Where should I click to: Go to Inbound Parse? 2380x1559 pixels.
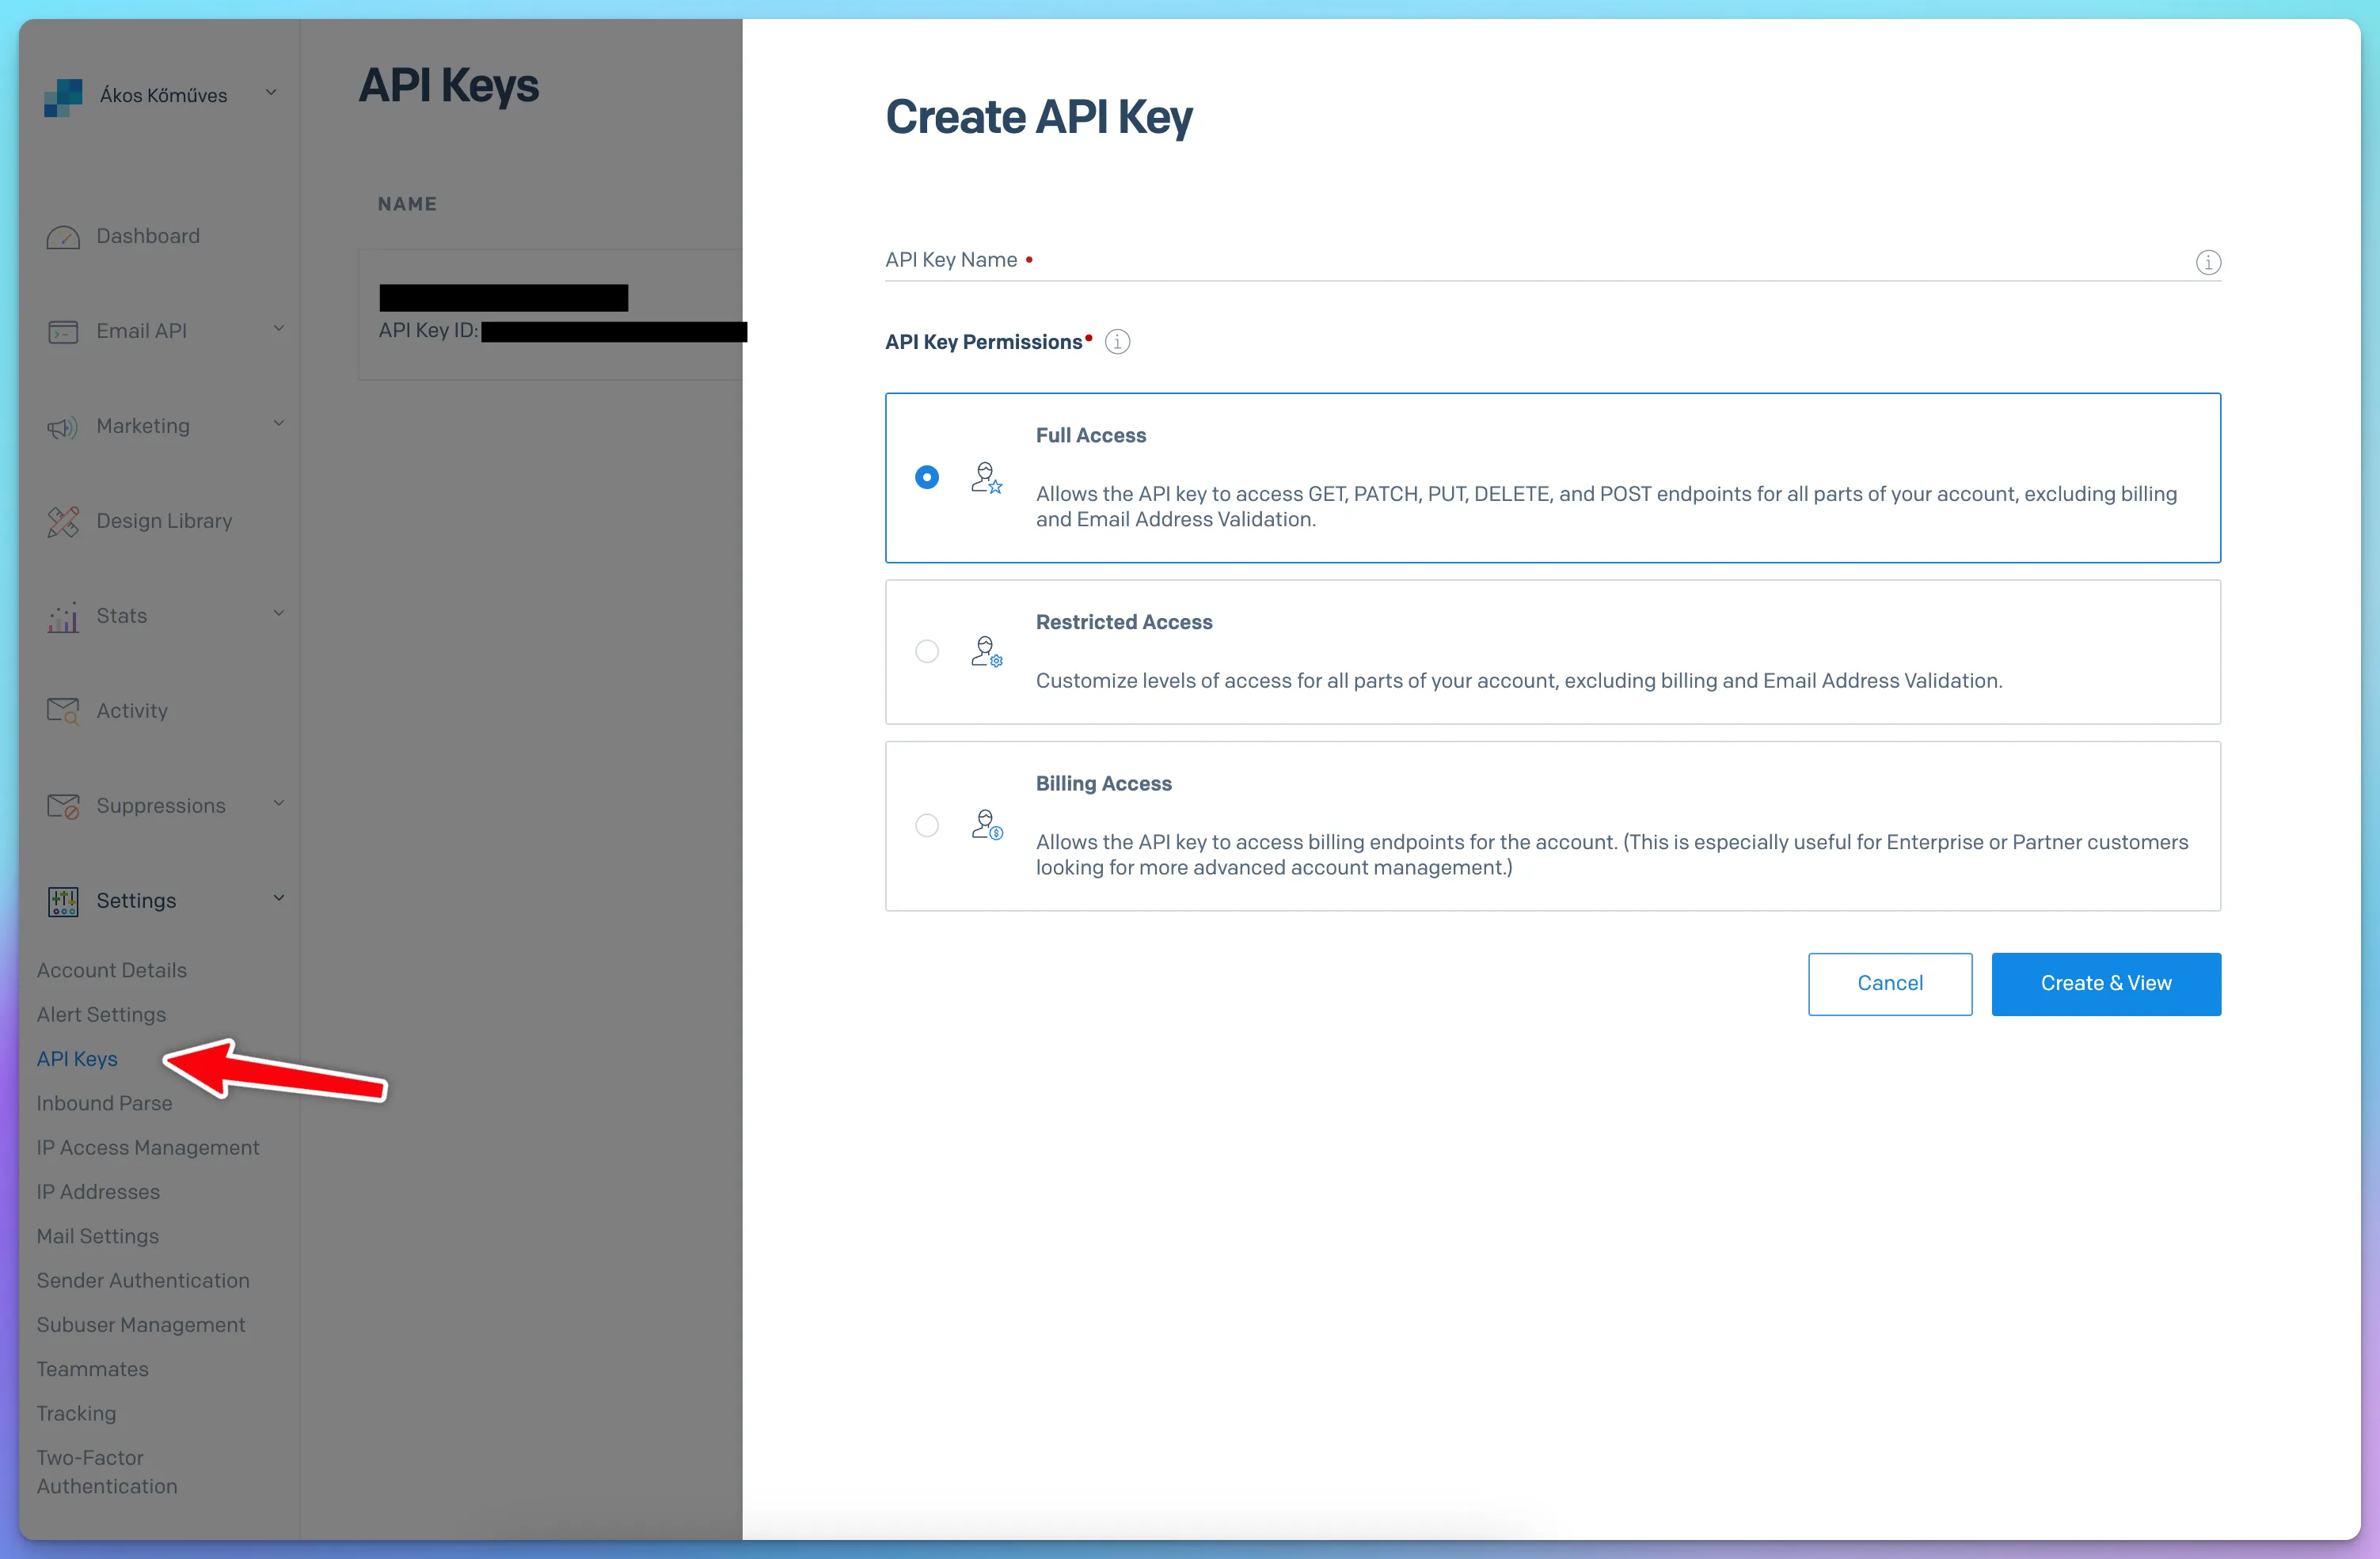tap(104, 1103)
